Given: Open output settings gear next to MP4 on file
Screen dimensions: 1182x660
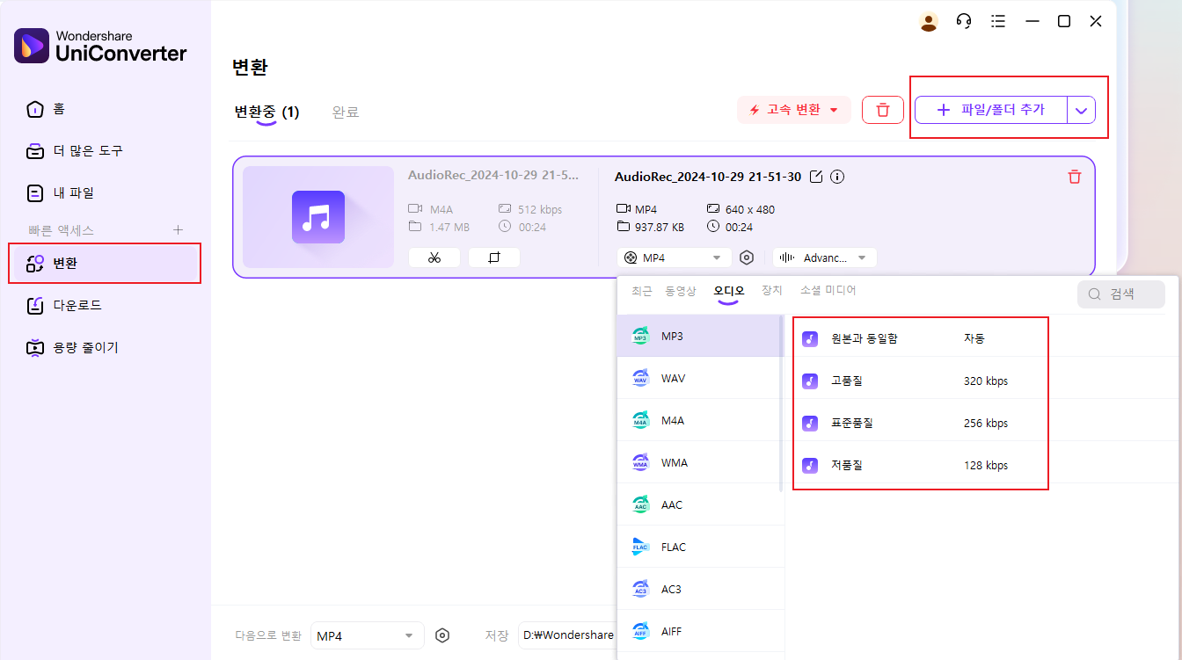Looking at the screenshot, I should tap(747, 257).
